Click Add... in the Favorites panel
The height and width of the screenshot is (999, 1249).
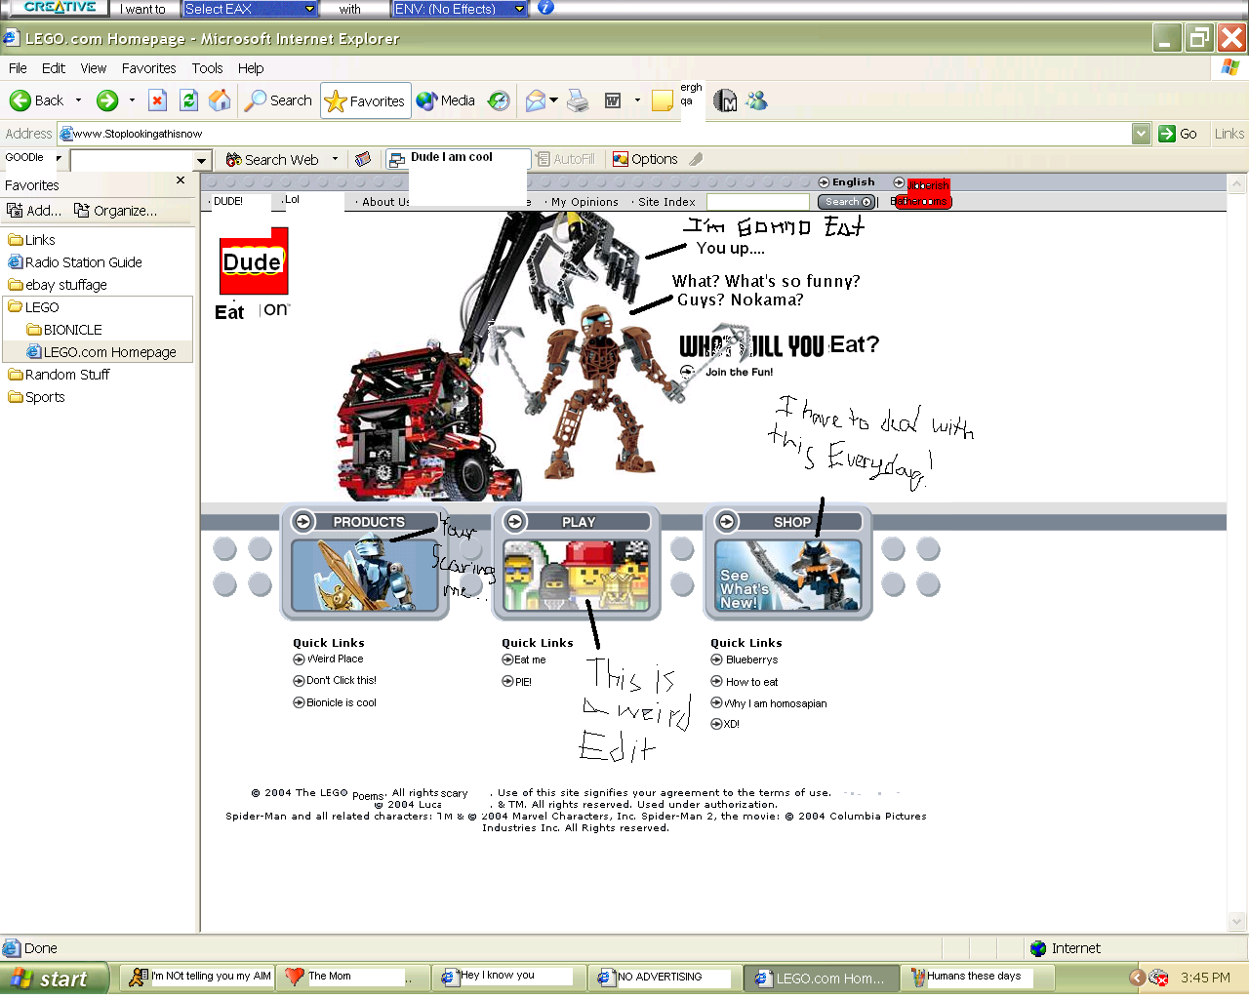point(34,211)
